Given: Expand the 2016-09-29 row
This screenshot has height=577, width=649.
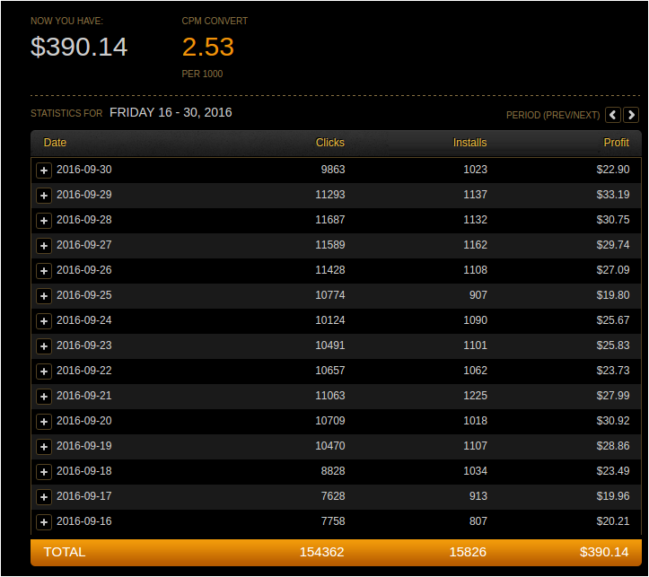Looking at the screenshot, I should click(44, 196).
